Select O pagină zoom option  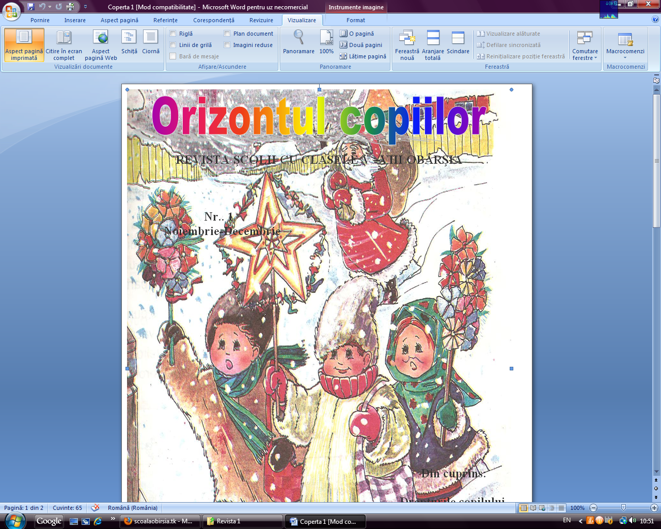(x=357, y=34)
